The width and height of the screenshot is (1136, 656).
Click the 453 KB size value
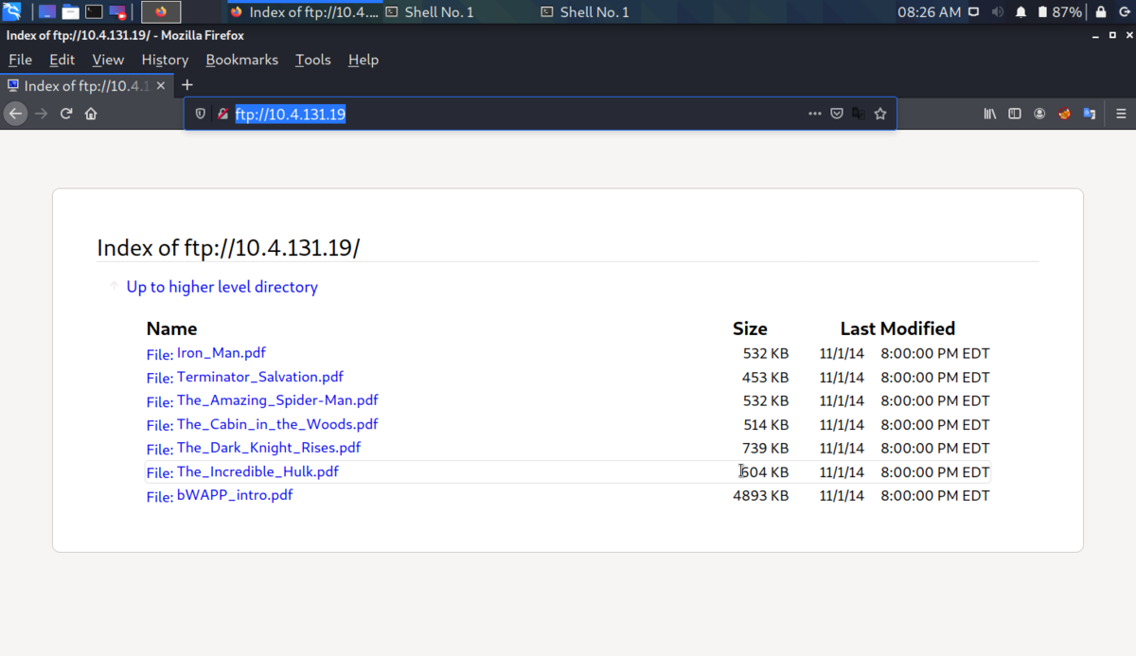pos(766,377)
